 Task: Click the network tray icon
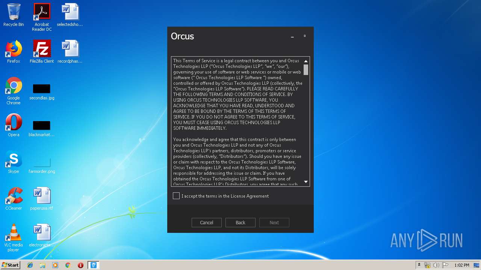427,265
